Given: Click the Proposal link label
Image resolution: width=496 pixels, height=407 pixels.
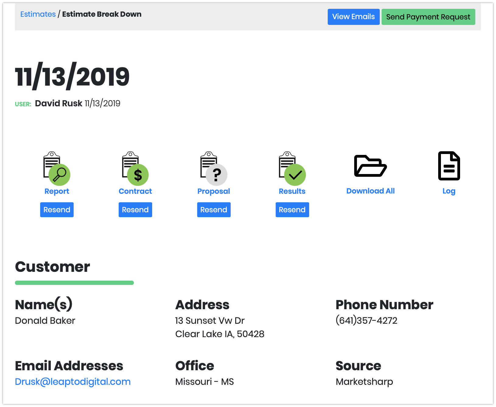Looking at the screenshot, I should tap(214, 191).
